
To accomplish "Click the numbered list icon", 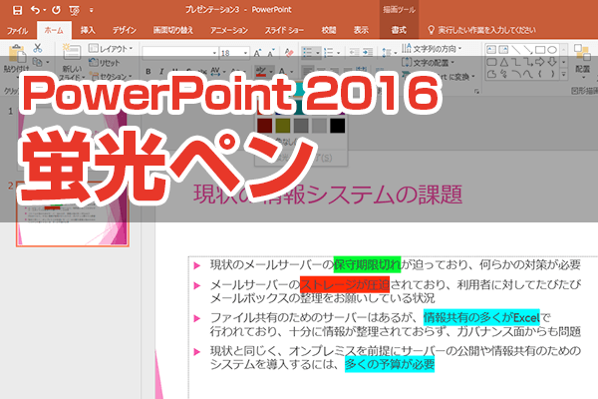I will (329, 52).
